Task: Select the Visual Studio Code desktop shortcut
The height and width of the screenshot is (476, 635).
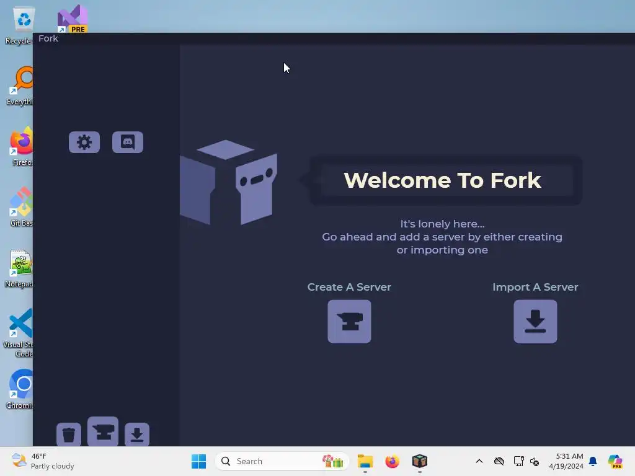Action: 18,333
